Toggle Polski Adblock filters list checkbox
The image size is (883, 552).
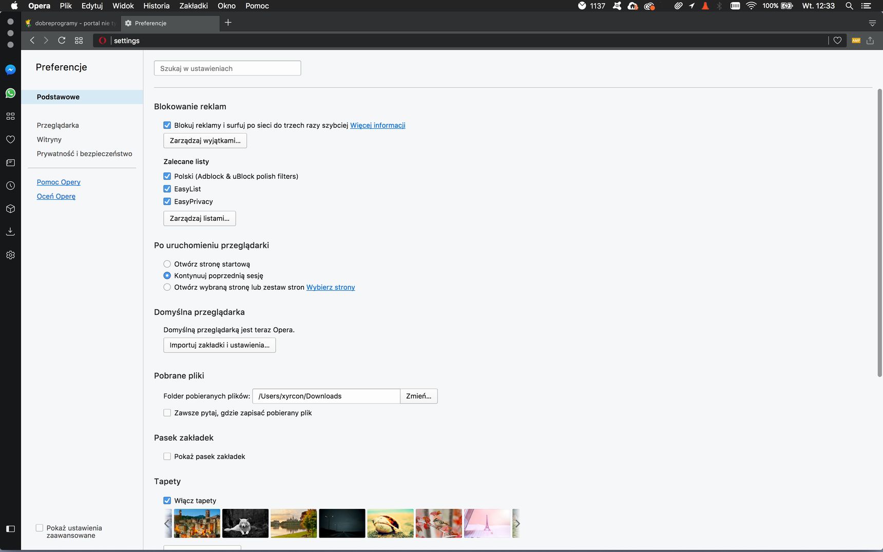click(167, 176)
